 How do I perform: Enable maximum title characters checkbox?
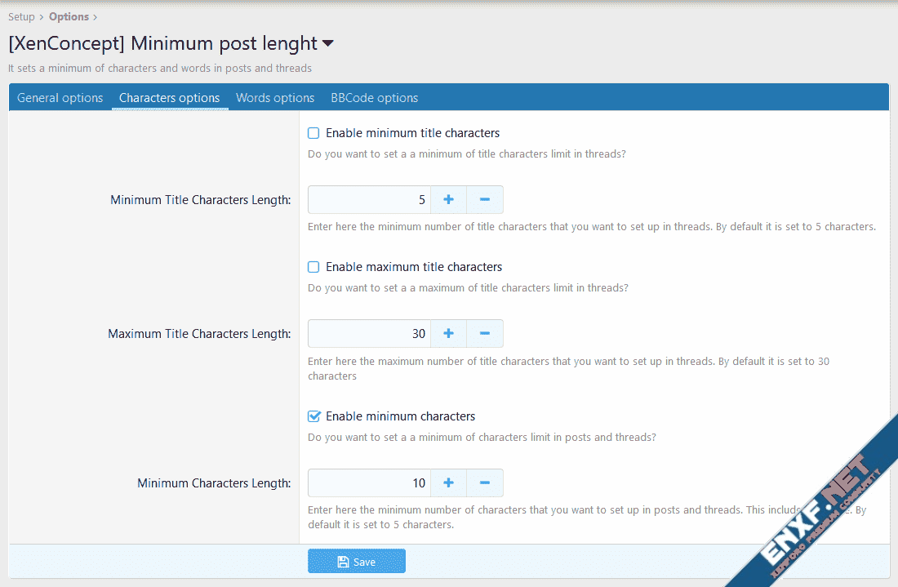[313, 267]
